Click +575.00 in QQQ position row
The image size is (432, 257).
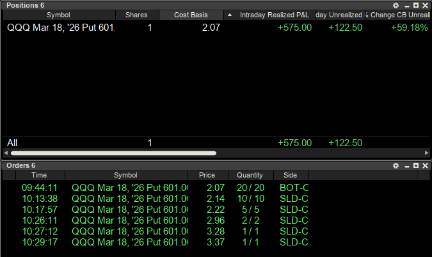coord(294,28)
